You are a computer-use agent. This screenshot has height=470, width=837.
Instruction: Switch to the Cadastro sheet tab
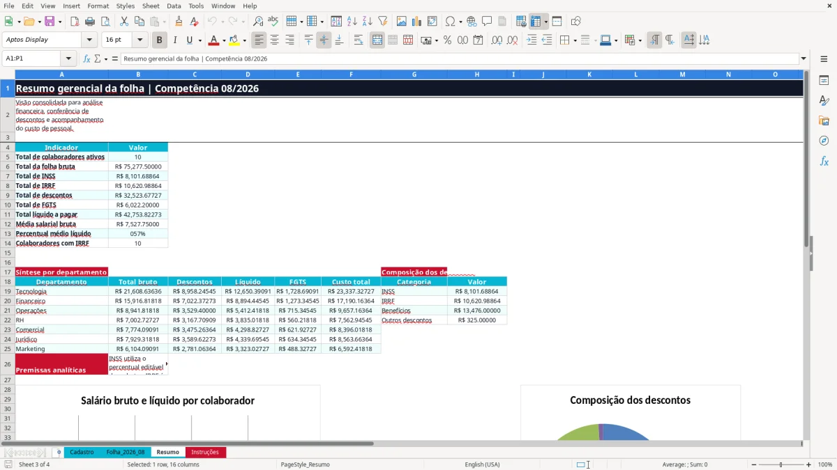coord(82,452)
